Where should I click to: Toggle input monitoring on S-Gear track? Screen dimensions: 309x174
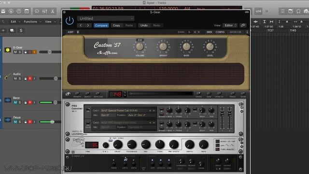click(34, 52)
